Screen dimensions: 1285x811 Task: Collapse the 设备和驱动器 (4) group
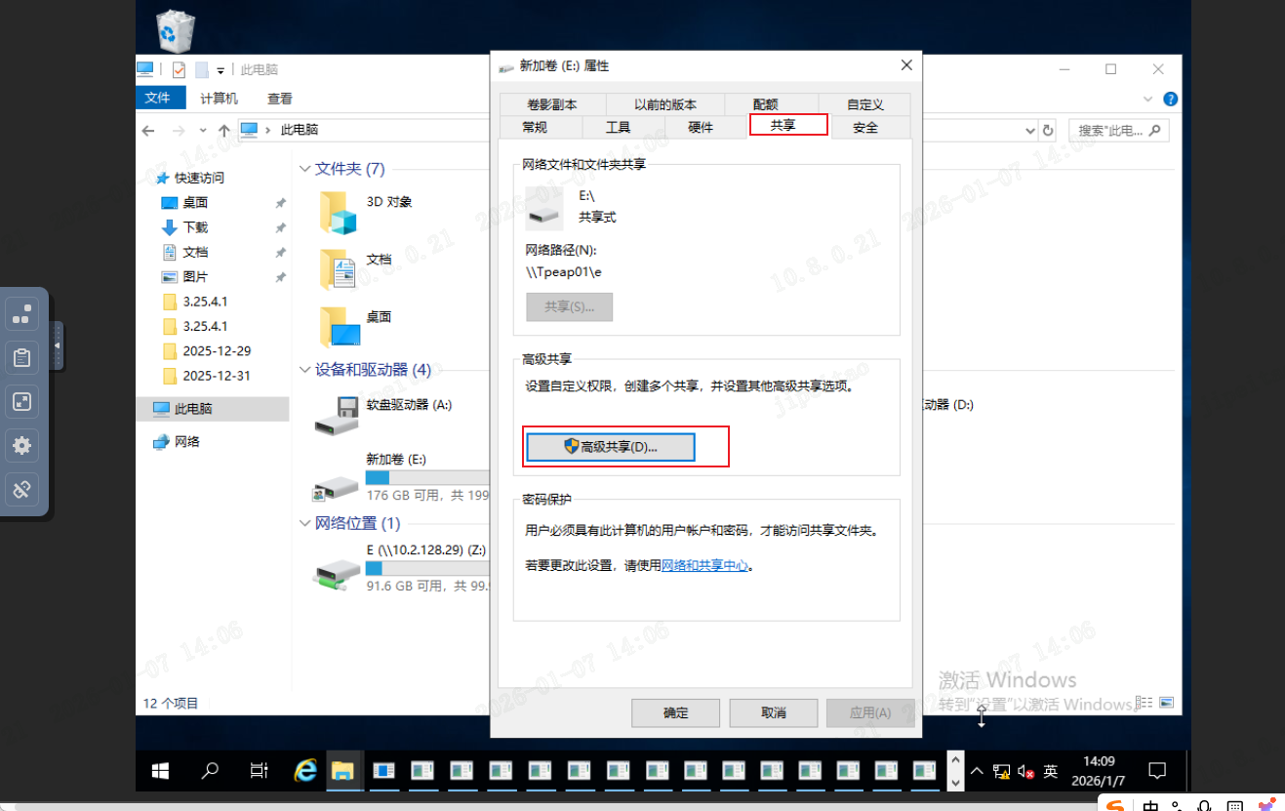click(x=304, y=370)
